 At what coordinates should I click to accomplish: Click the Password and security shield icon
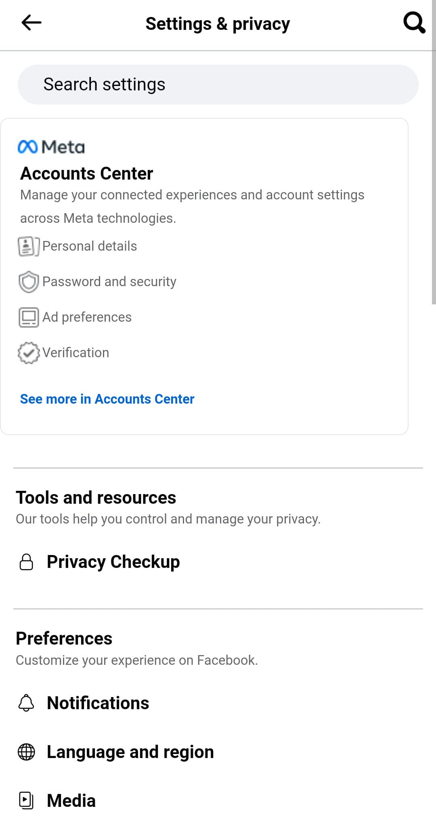coord(28,282)
